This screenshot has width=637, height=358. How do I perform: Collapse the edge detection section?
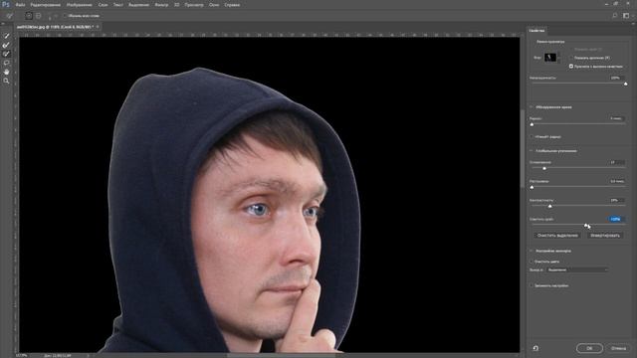[x=531, y=107]
